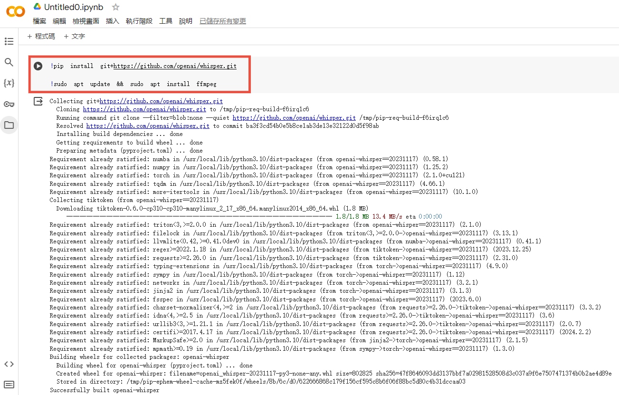The width and height of the screenshot is (619, 395).
Task: Click the Untitled0.ipynb notebook title
Action: pos(73,7)
